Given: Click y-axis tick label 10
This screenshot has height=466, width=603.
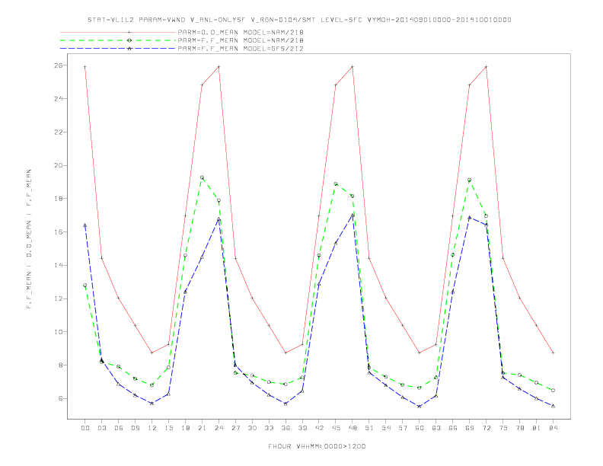Looking at the screenshot, I should [x=58, y=332].
